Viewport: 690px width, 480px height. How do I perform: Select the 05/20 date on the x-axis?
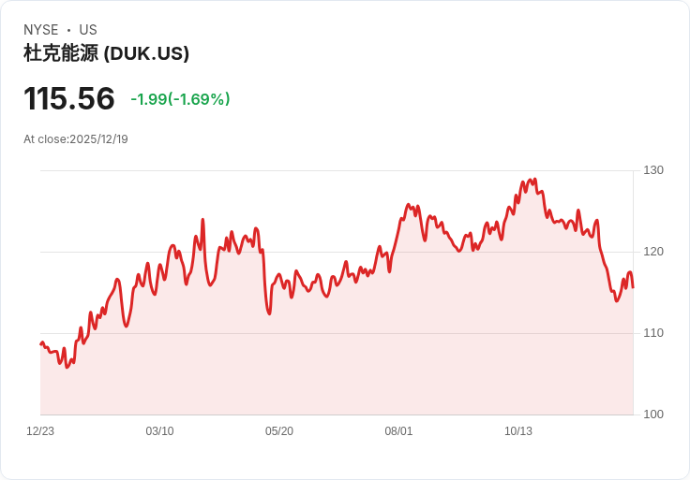pos(279,431)
